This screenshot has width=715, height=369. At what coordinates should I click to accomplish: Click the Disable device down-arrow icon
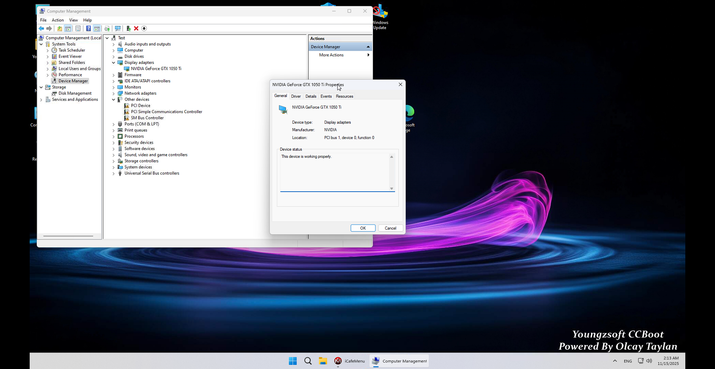coord(144,29)
